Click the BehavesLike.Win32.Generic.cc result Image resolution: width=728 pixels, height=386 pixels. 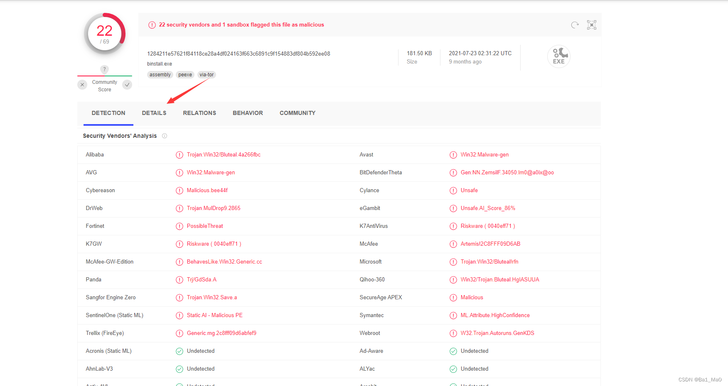tap(224, 261)
